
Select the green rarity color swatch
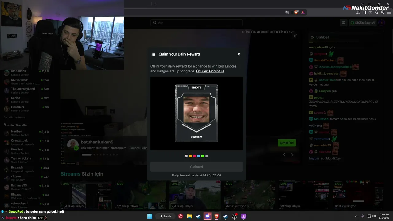click(203, 156)
